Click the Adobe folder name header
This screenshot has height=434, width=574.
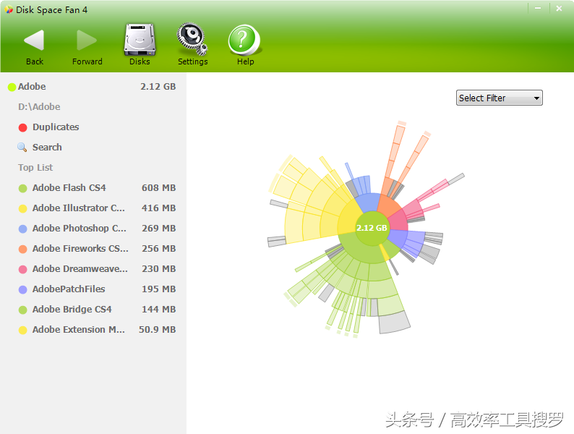32,86
